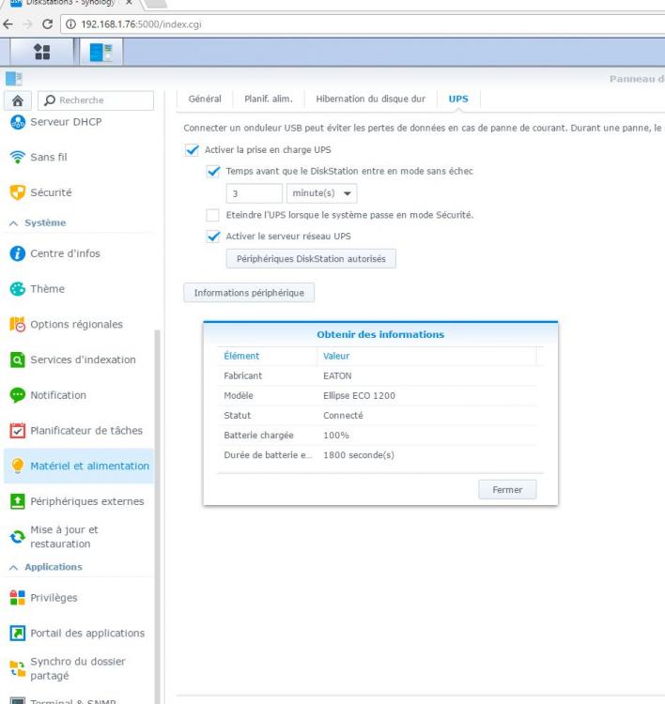
Task: Open the Sécurité settings label
Action: pos(51,192)
